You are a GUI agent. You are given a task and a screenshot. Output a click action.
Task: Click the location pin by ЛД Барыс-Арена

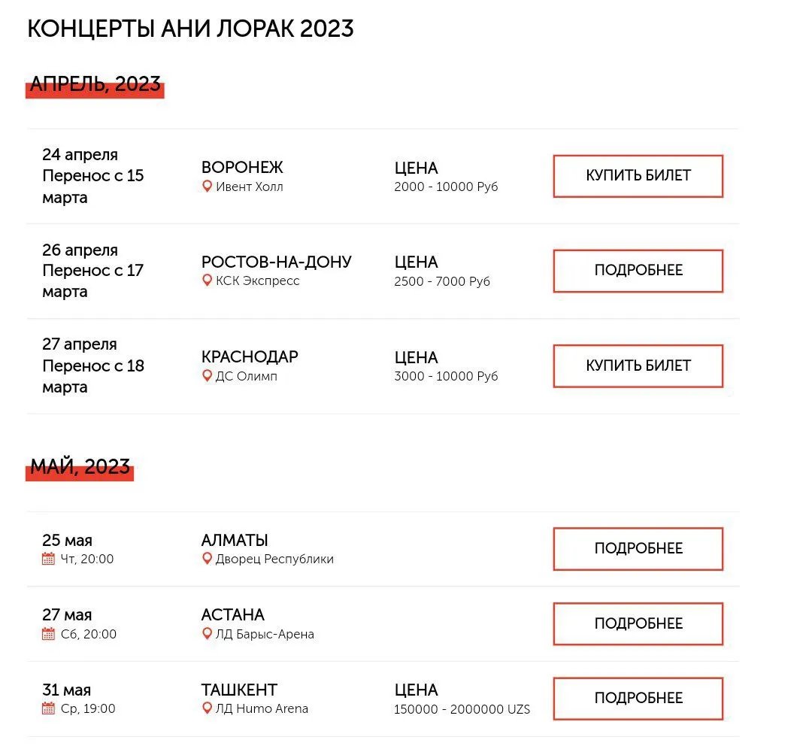pyautogui.click(x=207, y=634)
